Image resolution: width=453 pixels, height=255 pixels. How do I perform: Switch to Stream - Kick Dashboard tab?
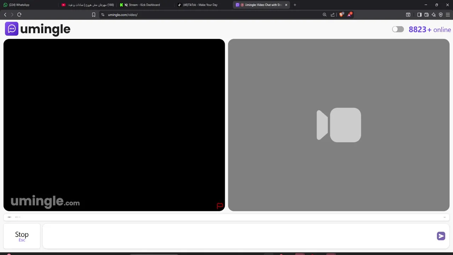pyautogui.click(x=145, y=5)
